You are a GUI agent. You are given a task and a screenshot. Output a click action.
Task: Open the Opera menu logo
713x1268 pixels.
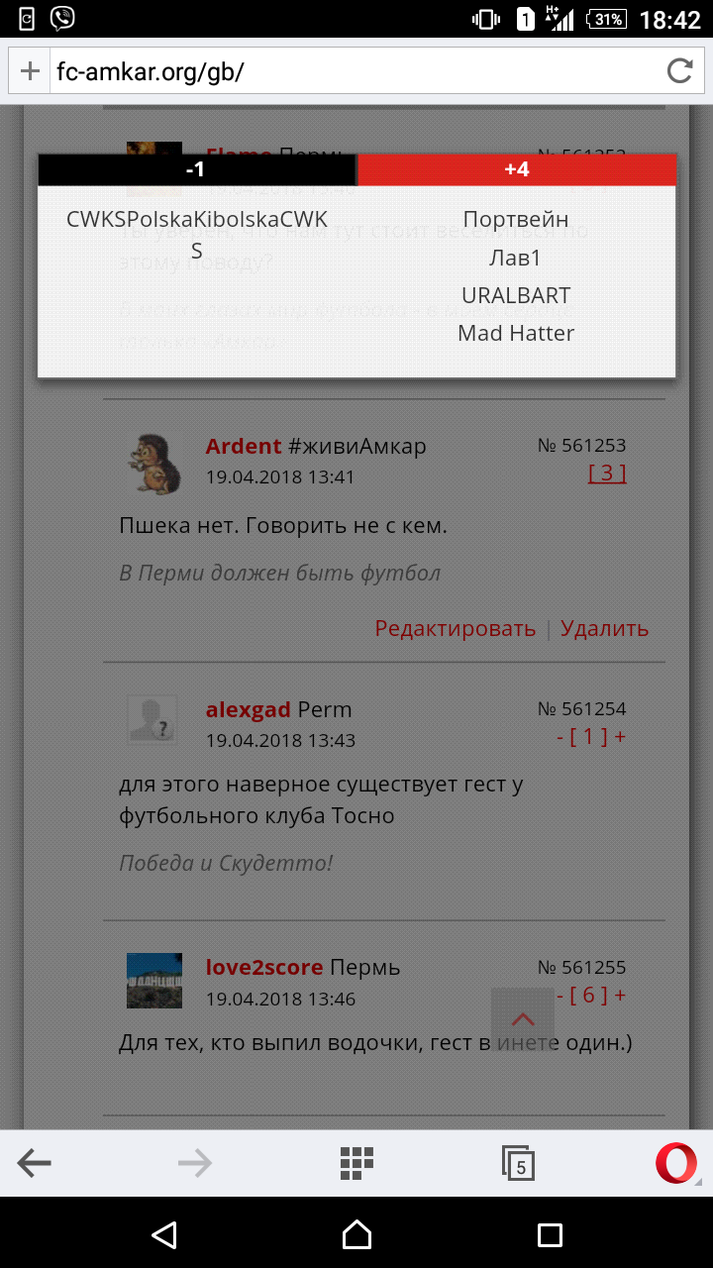pos(676,1163)
